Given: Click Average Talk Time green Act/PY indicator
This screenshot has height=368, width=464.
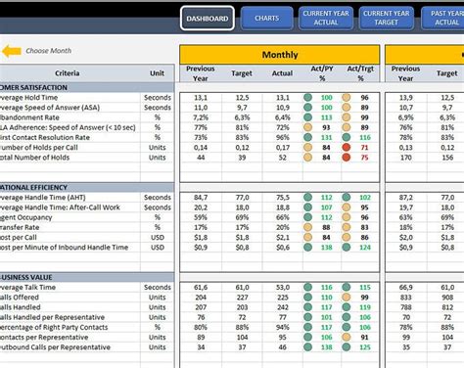Looking at the screenshot, I should click(307, 288).
